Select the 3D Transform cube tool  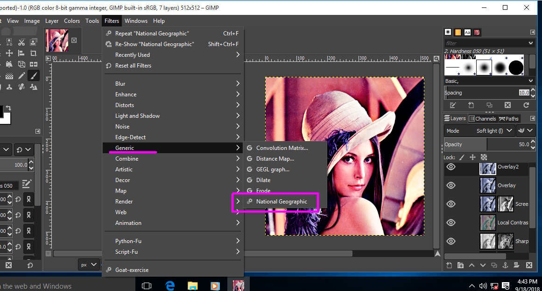click(x=21, y=64)
